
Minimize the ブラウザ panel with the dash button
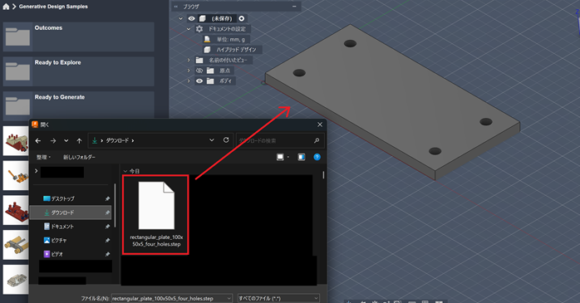click(294, 7)
